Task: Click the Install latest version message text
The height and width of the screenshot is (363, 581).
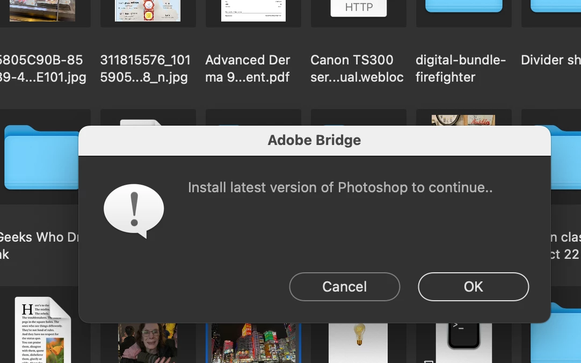Action: pyautogui.click(x=340, y=187)
